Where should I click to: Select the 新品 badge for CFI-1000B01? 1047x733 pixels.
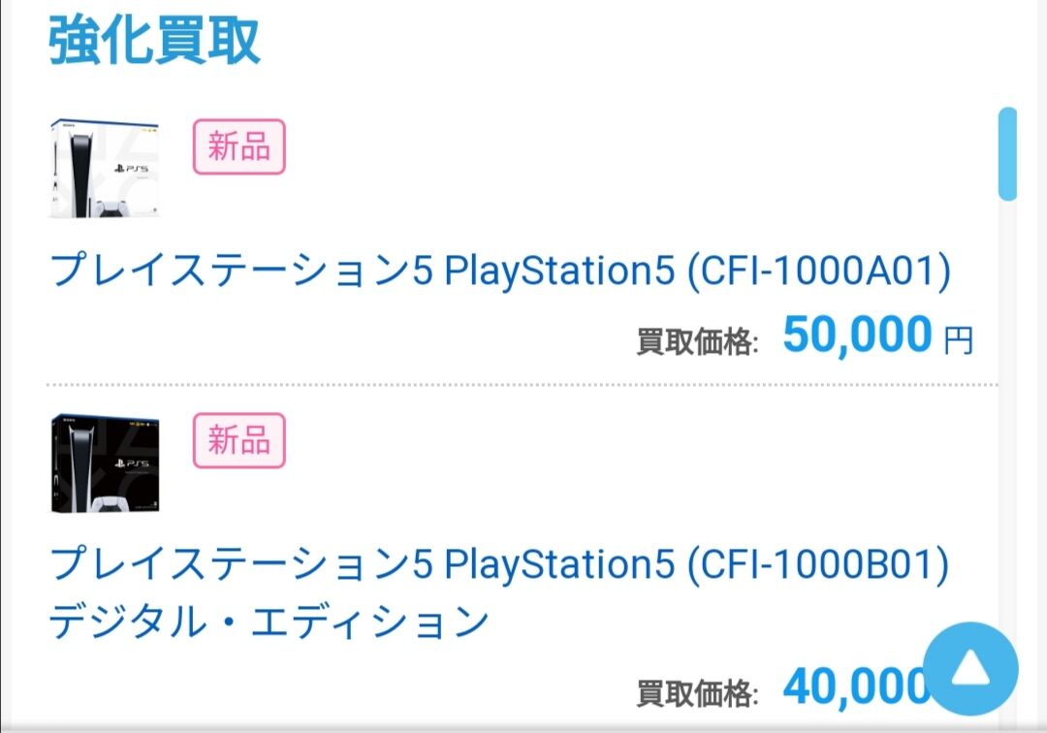click(x=239, y=440)
